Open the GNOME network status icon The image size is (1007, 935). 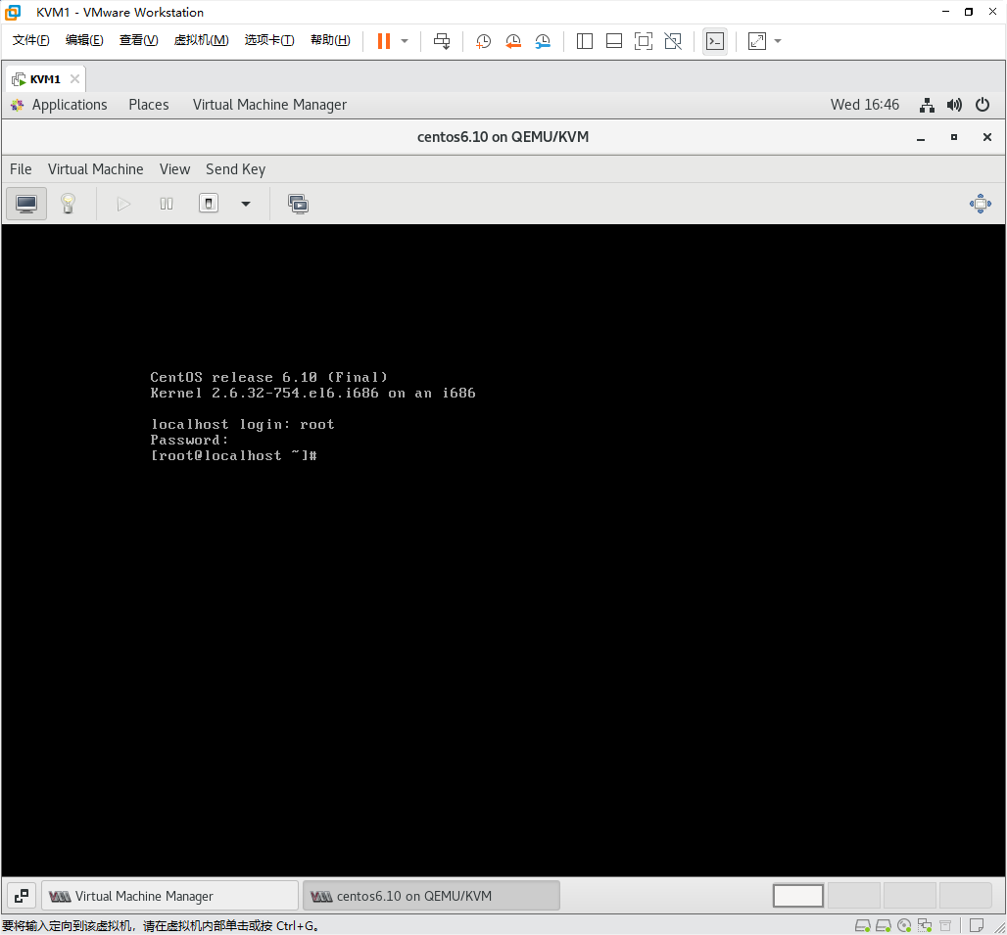pyautogui.click(x=927, y=105)
